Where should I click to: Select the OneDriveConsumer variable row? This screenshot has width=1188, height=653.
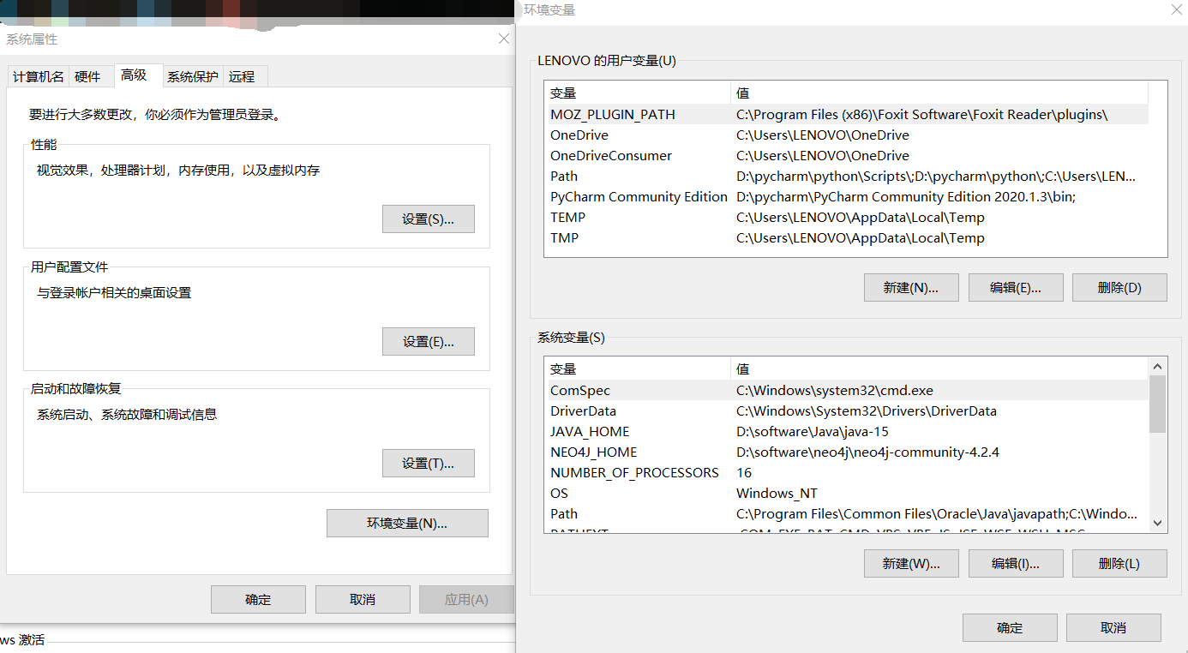click(x=846, y=156)
